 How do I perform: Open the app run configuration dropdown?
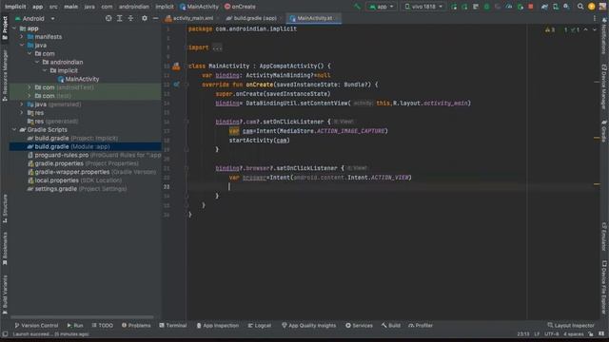[x=381, y=7]
